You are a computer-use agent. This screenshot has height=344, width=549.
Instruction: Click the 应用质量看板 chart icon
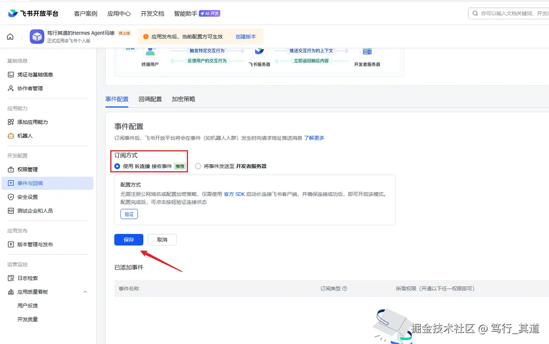coord(11,292)
